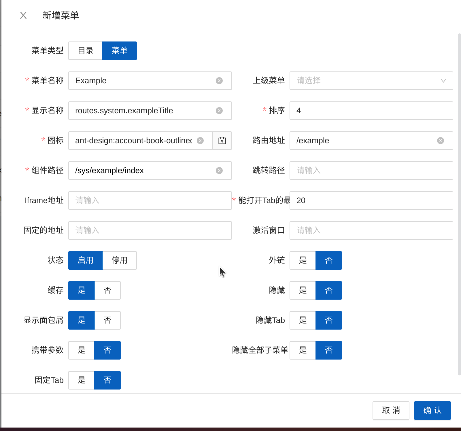Set 固定Tab to 是
Image resolution: width=461 pixels, height=431 pixels.
tap(82, 380)
